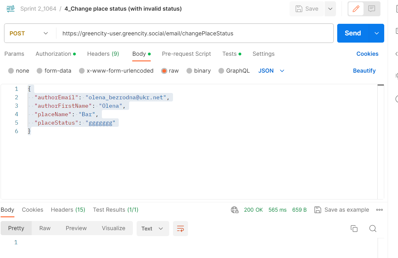398x258 pixels.
Task: Select the raw radio button
Action: [164, 71]
